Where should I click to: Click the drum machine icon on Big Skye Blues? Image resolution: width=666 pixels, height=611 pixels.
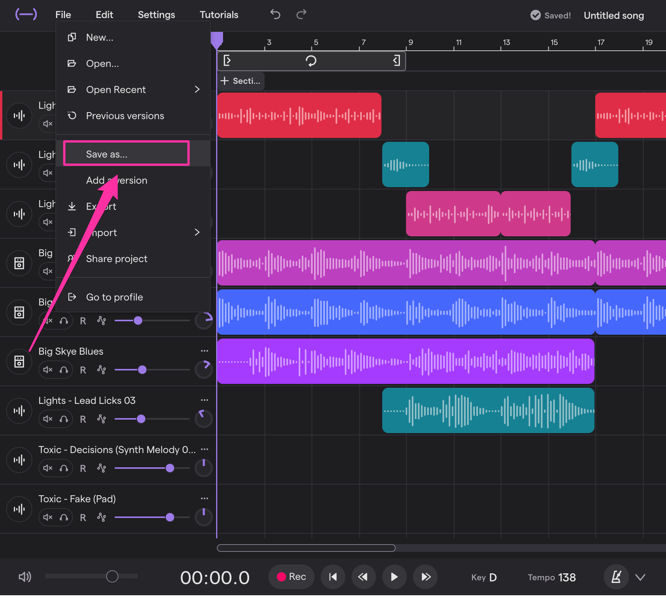coord(19,361)
